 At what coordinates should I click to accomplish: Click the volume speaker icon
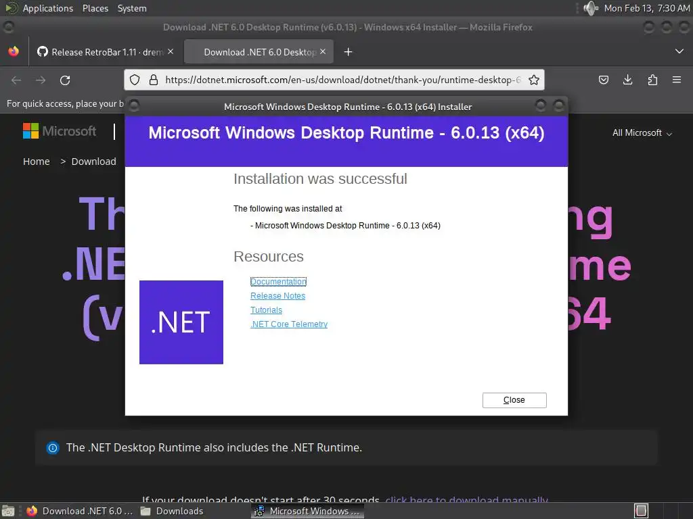pos(590,8)
